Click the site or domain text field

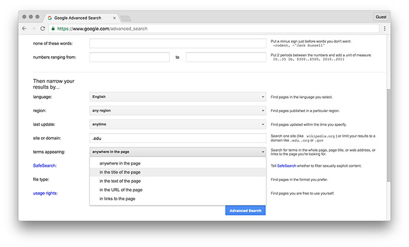pyautogui.click(x=178, y=138)
